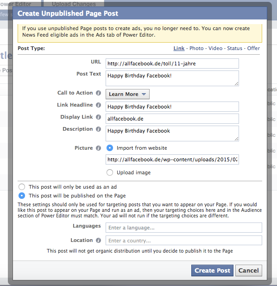Click the Link Headline info icon
Screen dimensions: 277x286
(98, 105)
